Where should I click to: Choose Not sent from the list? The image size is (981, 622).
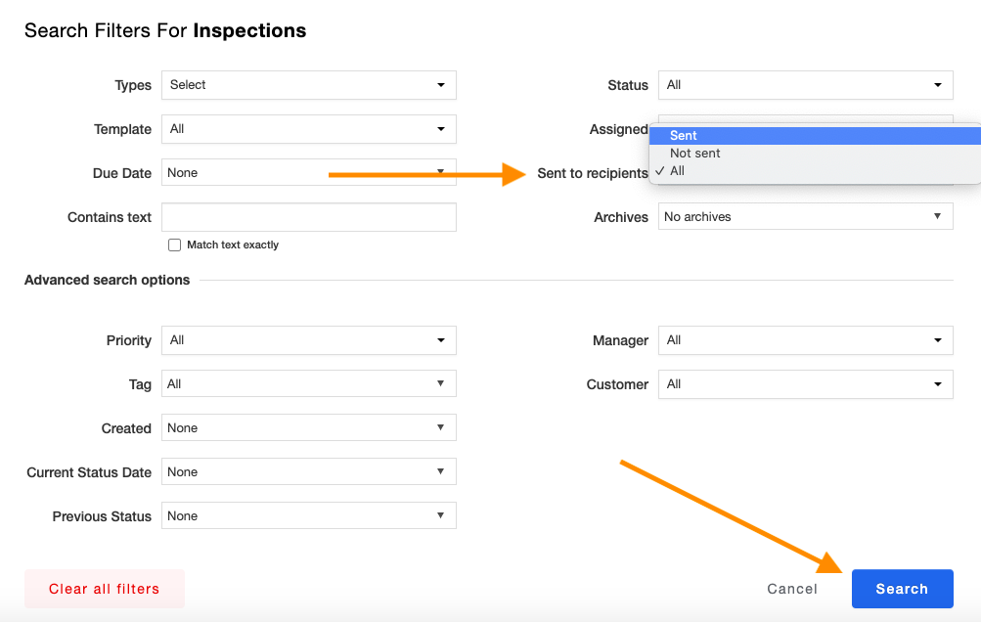click(695, 154)
